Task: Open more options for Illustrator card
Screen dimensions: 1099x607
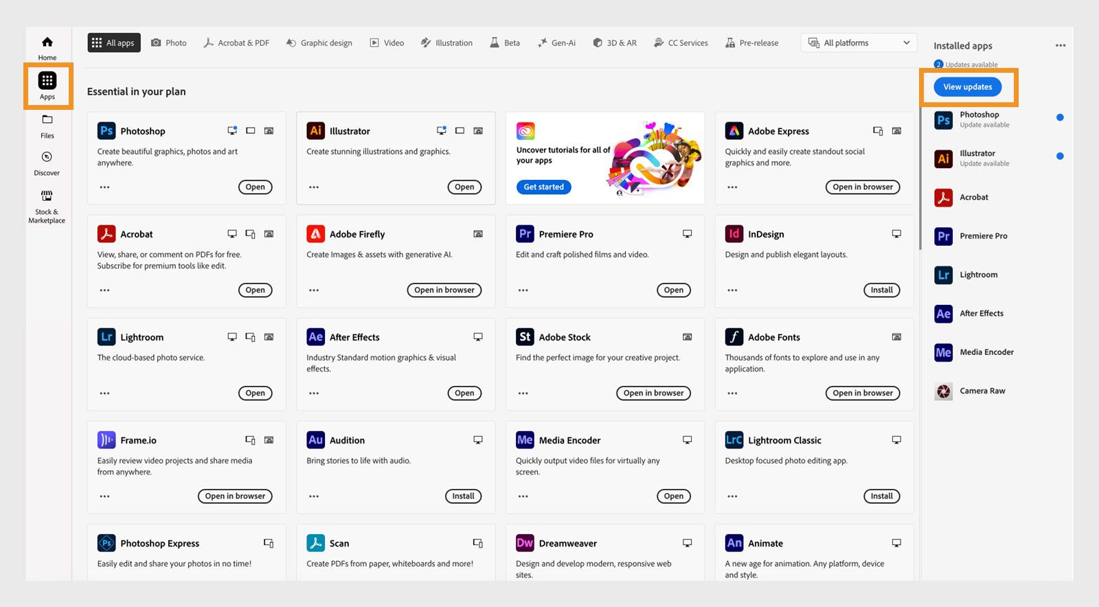Action: click(314, 187)
